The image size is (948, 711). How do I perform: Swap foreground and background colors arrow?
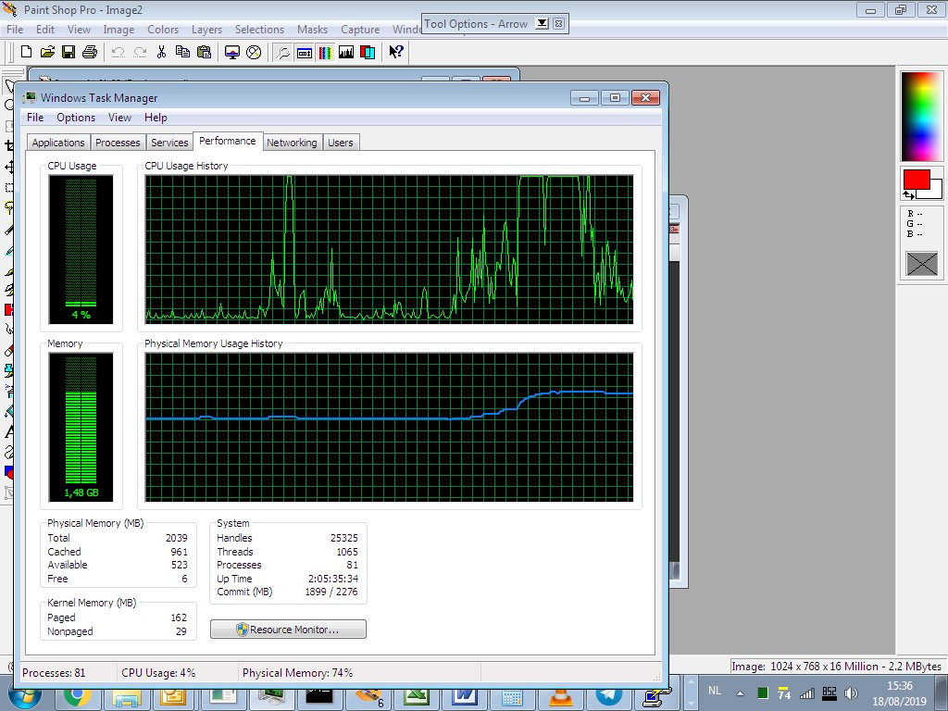point(909,194)
